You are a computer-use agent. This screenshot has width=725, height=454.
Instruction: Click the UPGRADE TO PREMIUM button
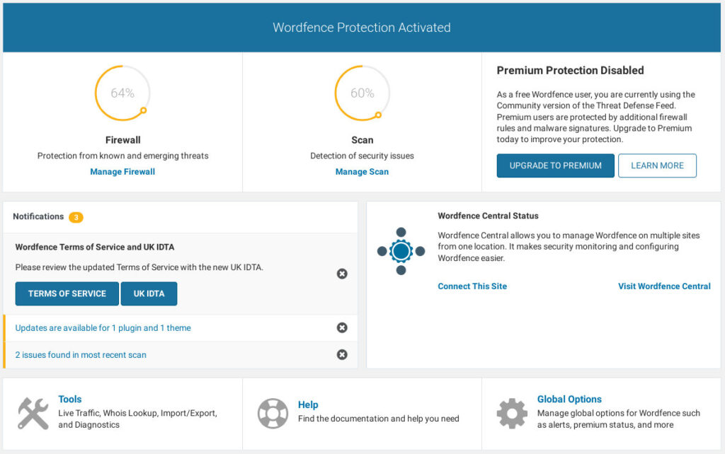tap(555, 165)
